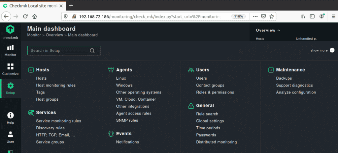Screen dimensions: 338x153
Task: Open the Monitor sidebar menu
Action: (x=10, y=50)
